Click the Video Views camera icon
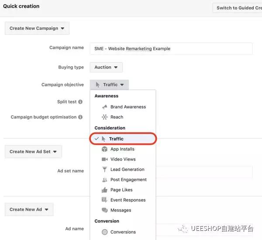 click(x=104, y=159)
